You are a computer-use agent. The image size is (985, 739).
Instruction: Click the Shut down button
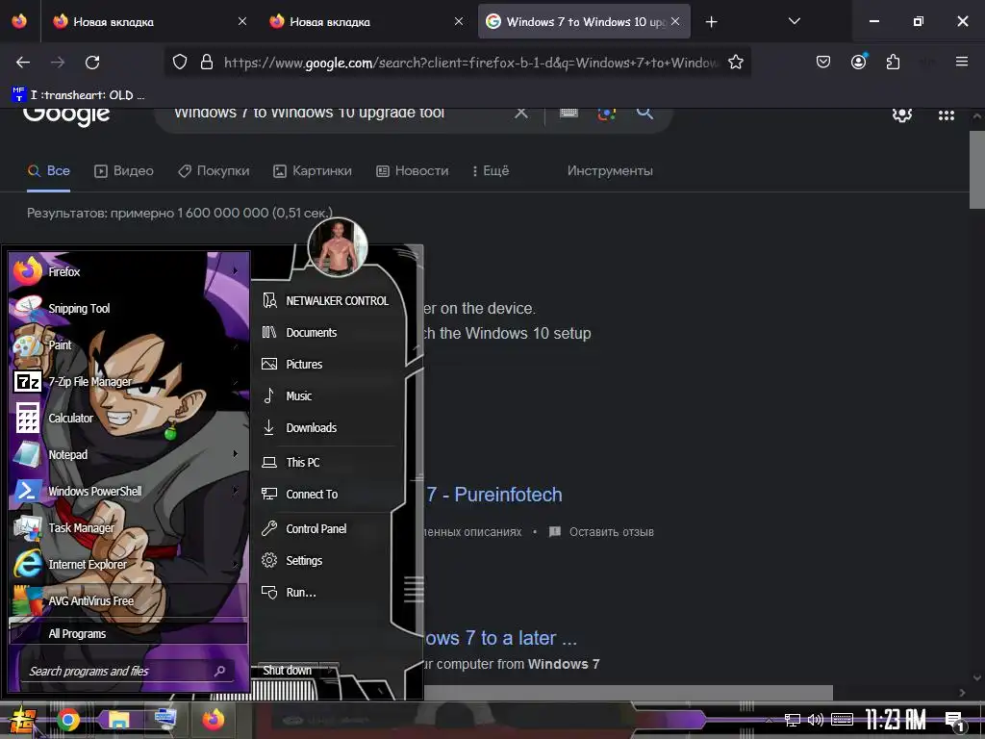pos(287,671)
